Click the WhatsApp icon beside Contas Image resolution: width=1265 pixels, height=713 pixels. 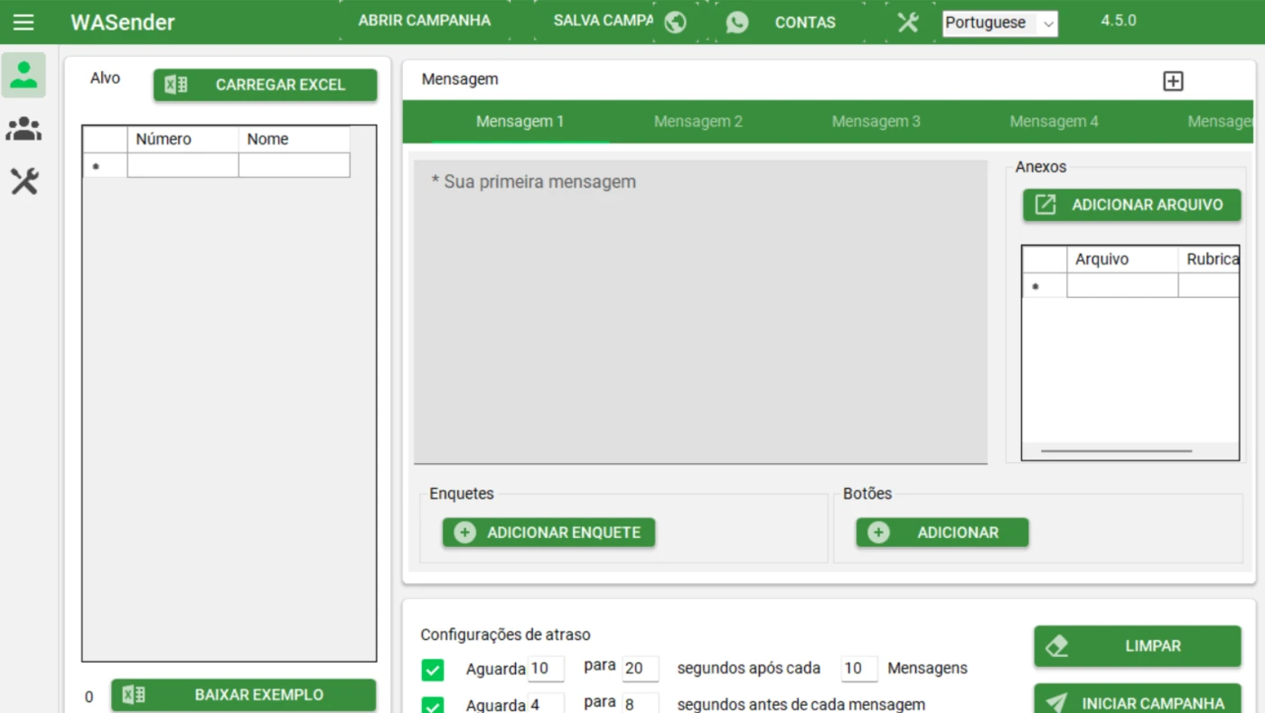coord(737,23)
